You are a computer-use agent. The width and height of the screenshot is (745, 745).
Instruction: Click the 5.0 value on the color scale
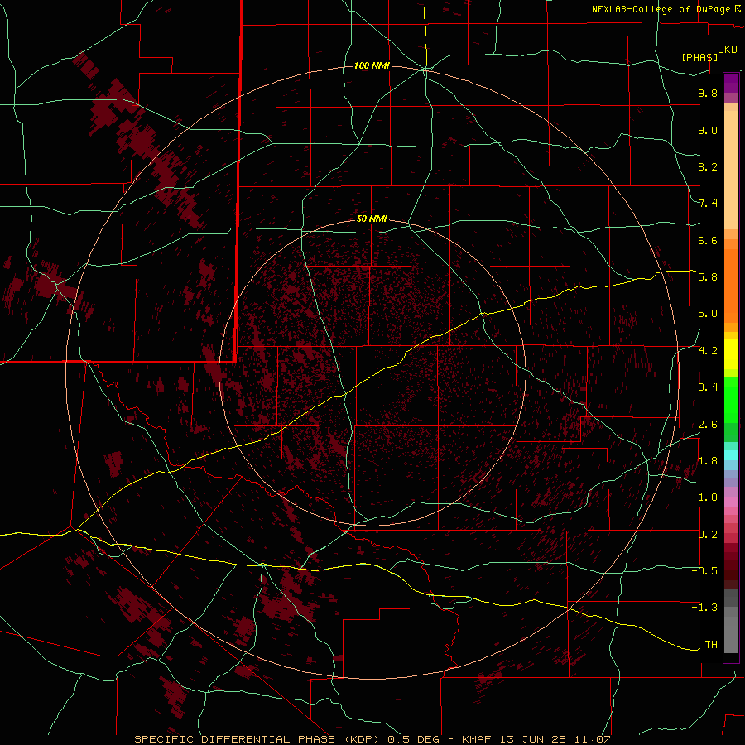tap(708, 314)
